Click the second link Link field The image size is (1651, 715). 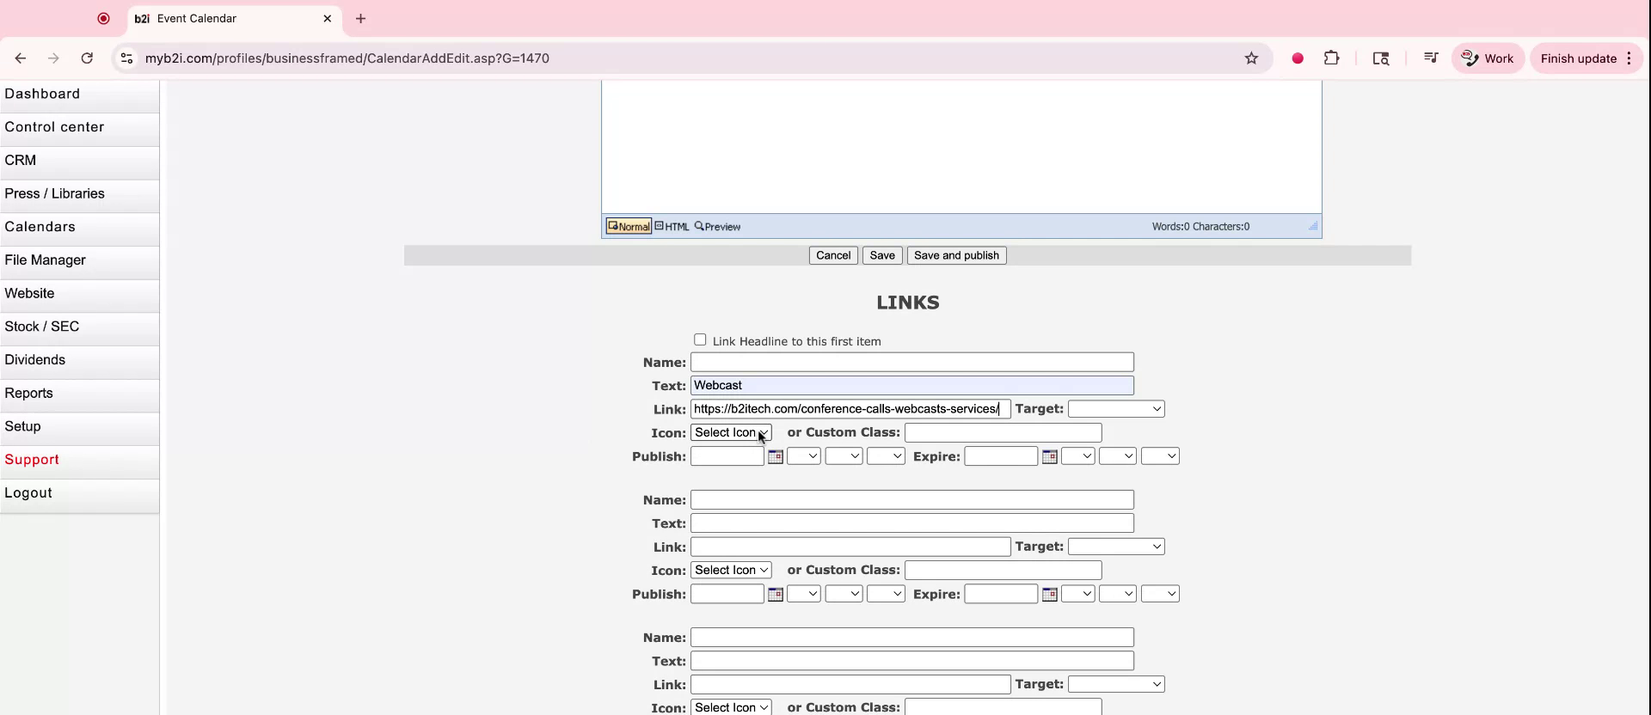tap(850, 547)
